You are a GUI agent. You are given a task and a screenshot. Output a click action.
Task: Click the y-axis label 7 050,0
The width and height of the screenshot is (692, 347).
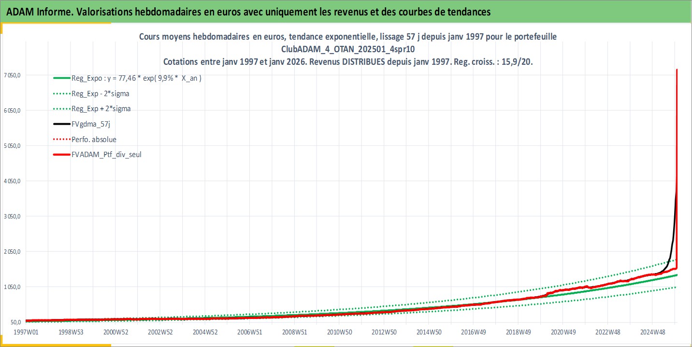click(x=13, y=75)
